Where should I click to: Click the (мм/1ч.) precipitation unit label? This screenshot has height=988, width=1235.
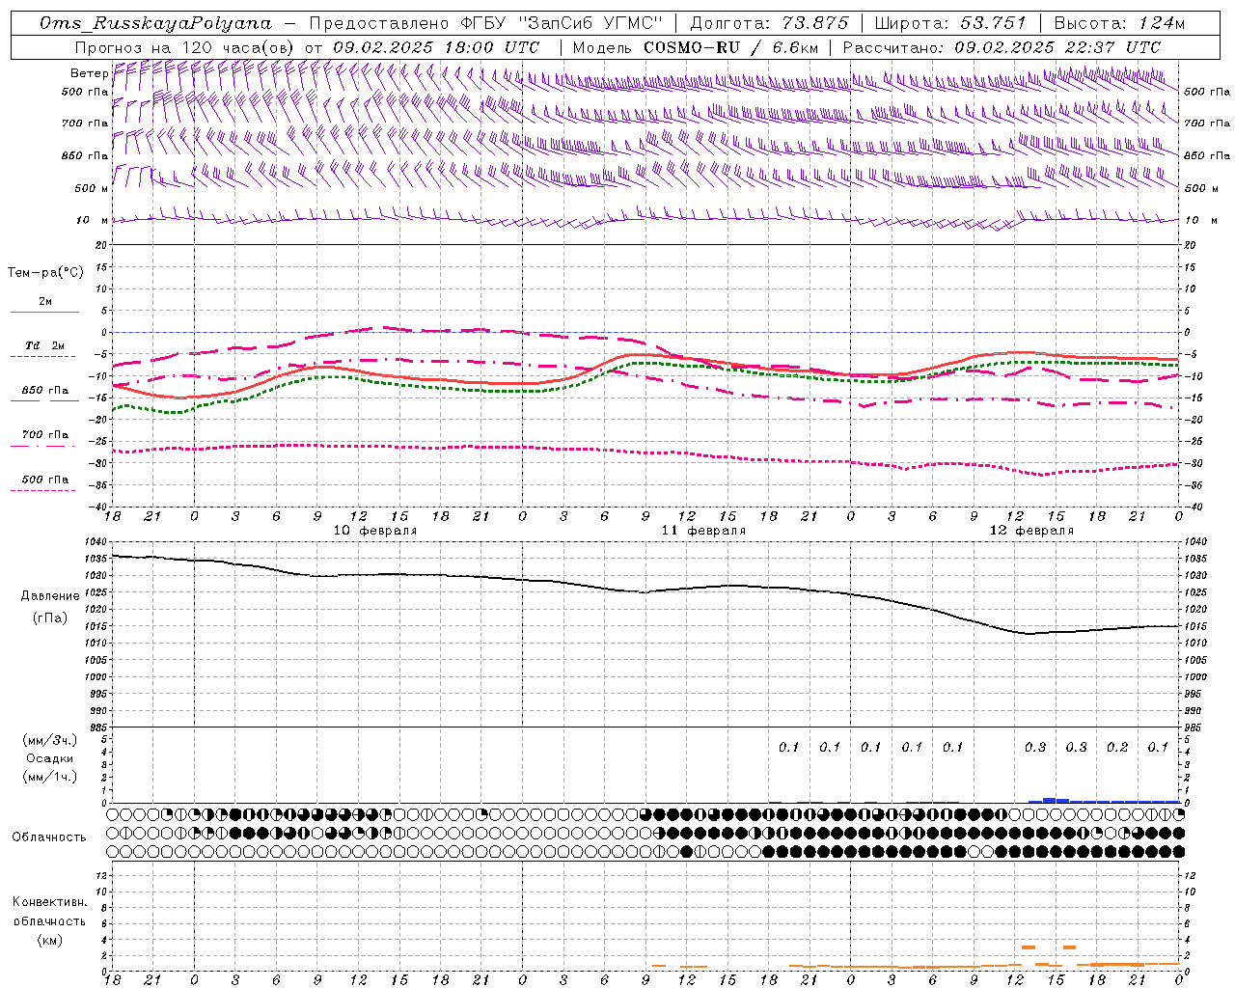point(50,777)
